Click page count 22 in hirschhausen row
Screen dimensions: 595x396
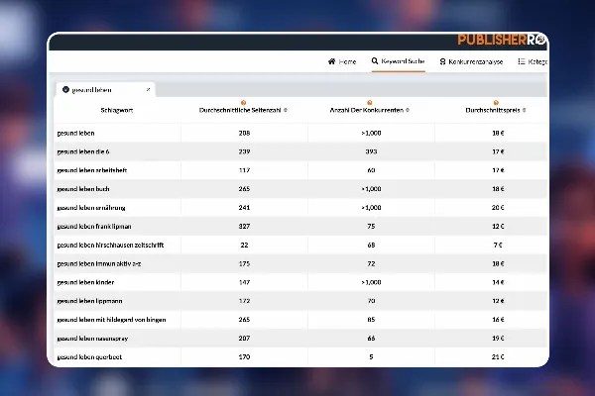[244, 245]
